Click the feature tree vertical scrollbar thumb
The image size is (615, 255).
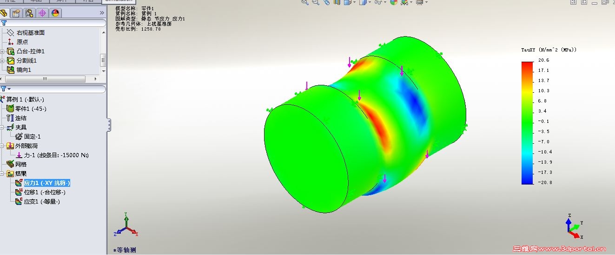[103, 60]
